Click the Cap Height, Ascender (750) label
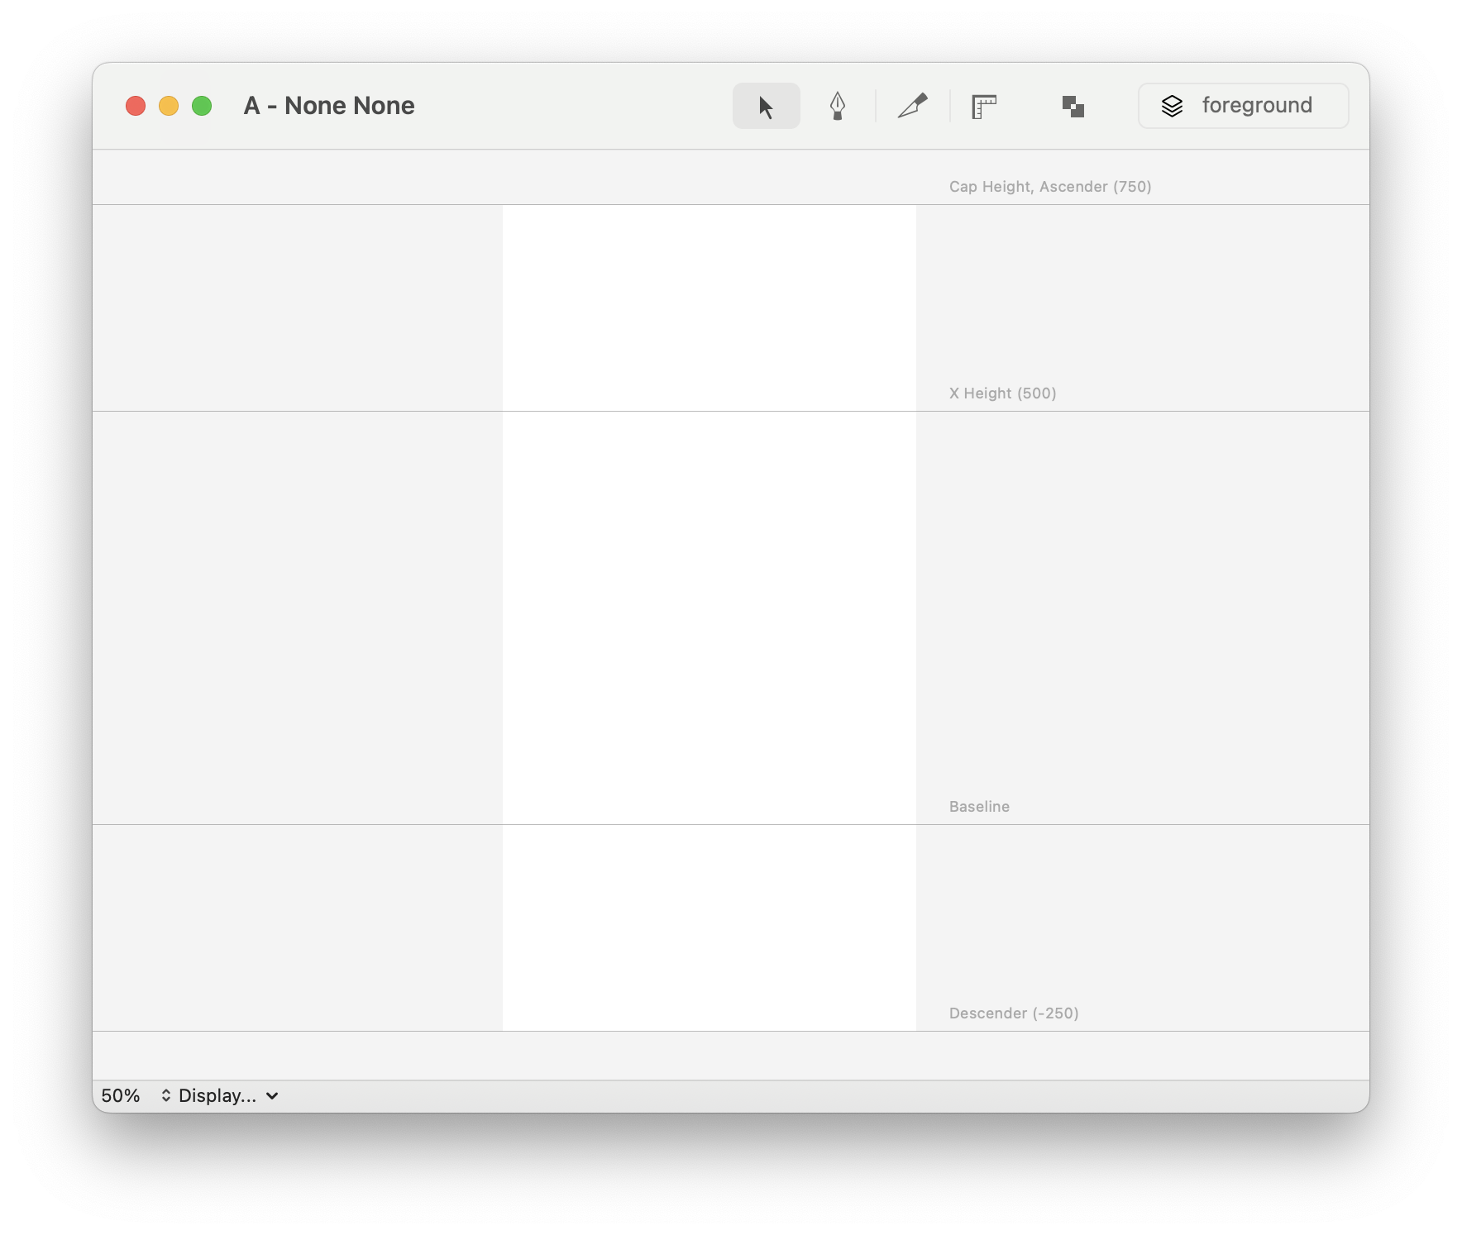The height and width of the screenshot is (1235, 1462). tap(1050, 187)
